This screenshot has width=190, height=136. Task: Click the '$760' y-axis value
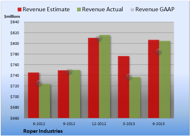click(15, 65)
